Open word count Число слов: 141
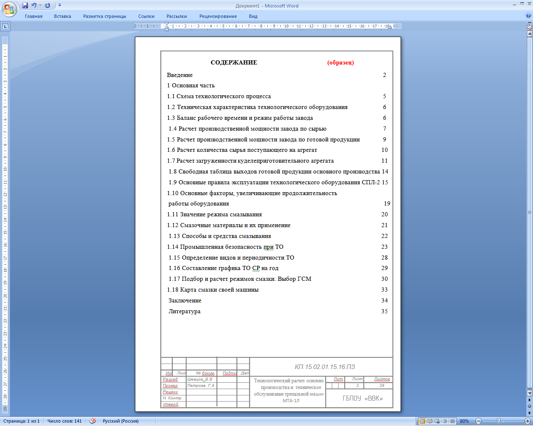This screenshot has width=533, height=426. click(x=65, y=421)
